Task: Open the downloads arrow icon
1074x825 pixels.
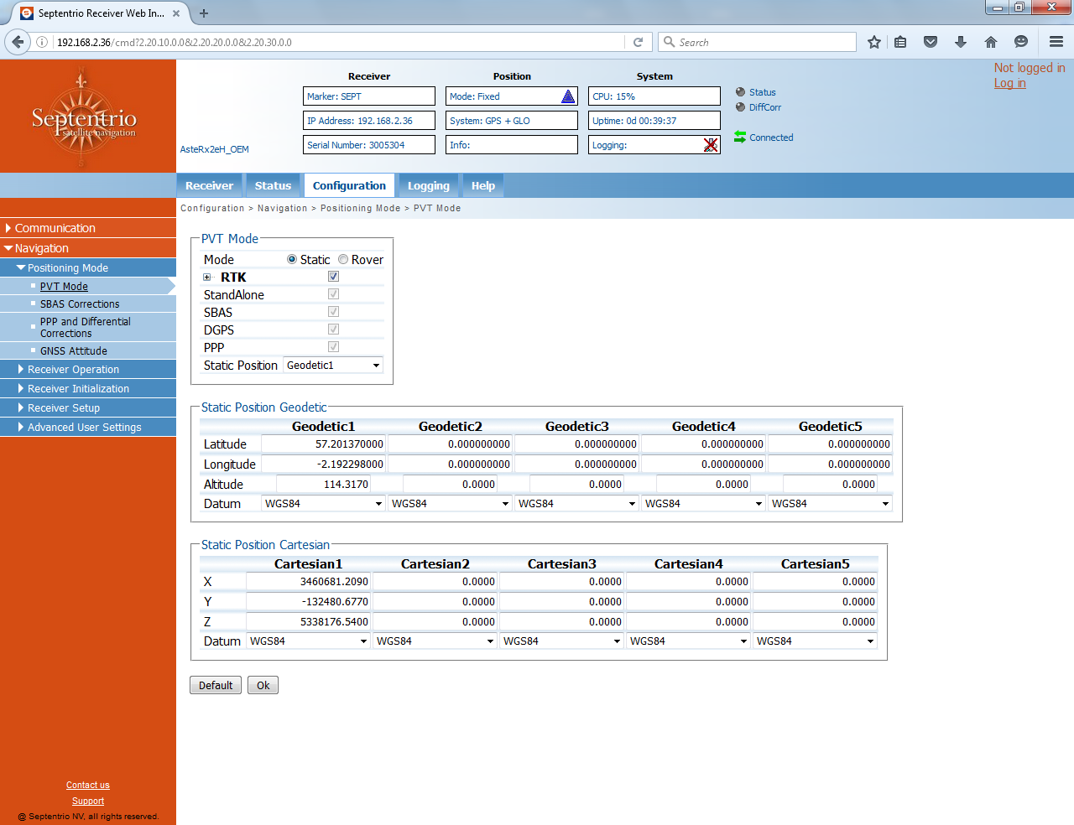Action: point(961,42)
